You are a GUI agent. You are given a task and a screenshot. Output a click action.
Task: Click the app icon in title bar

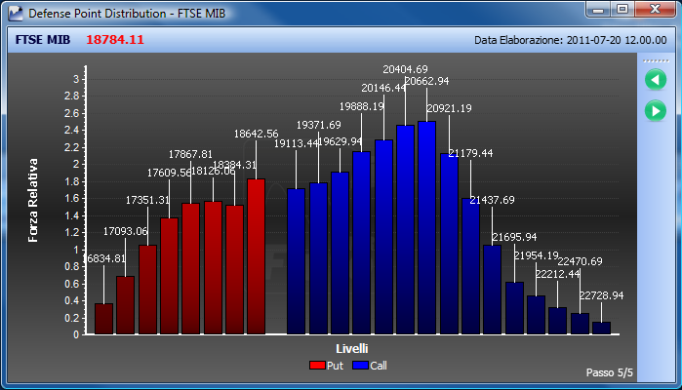coord(16,14)
